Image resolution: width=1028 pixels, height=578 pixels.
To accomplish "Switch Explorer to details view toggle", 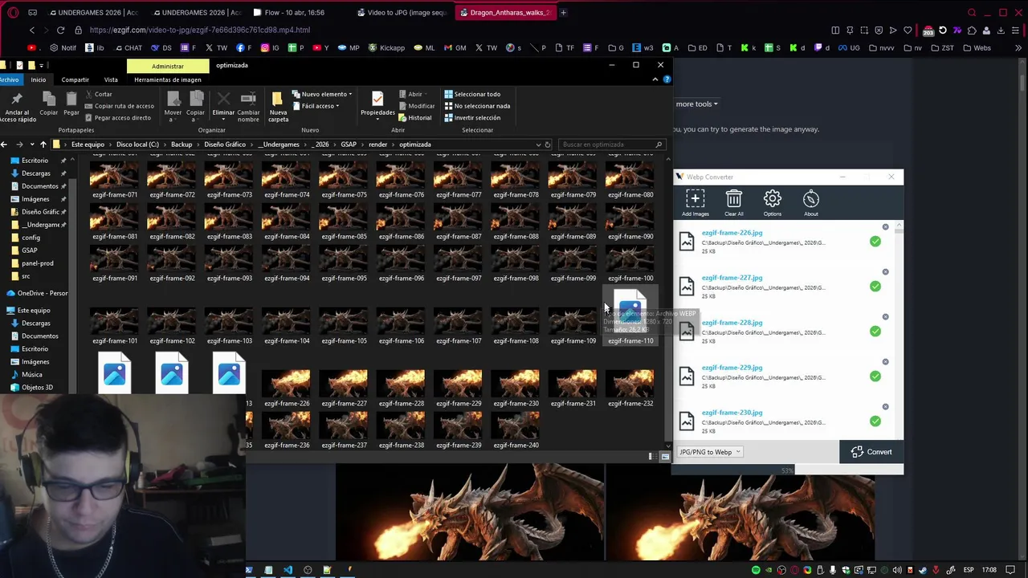I will [x=652, y=457].
